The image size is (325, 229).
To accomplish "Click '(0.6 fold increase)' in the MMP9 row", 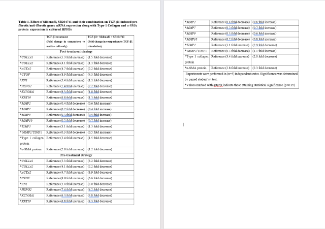I will click(265, 34).
